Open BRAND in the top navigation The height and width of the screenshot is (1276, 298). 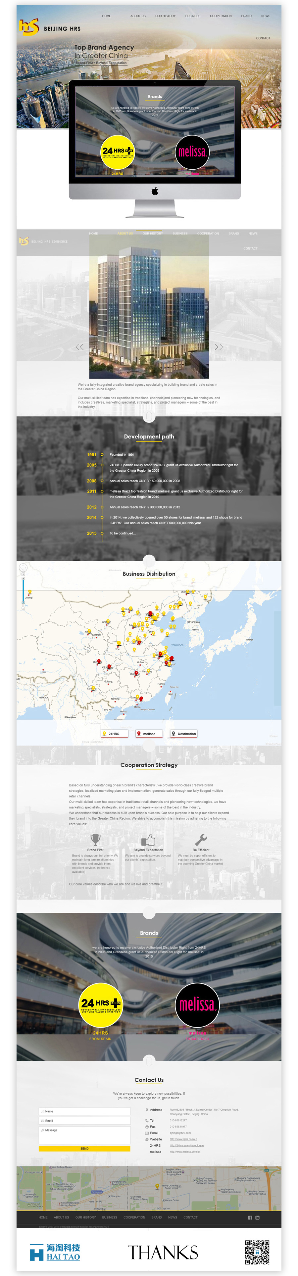click(246, 16)
